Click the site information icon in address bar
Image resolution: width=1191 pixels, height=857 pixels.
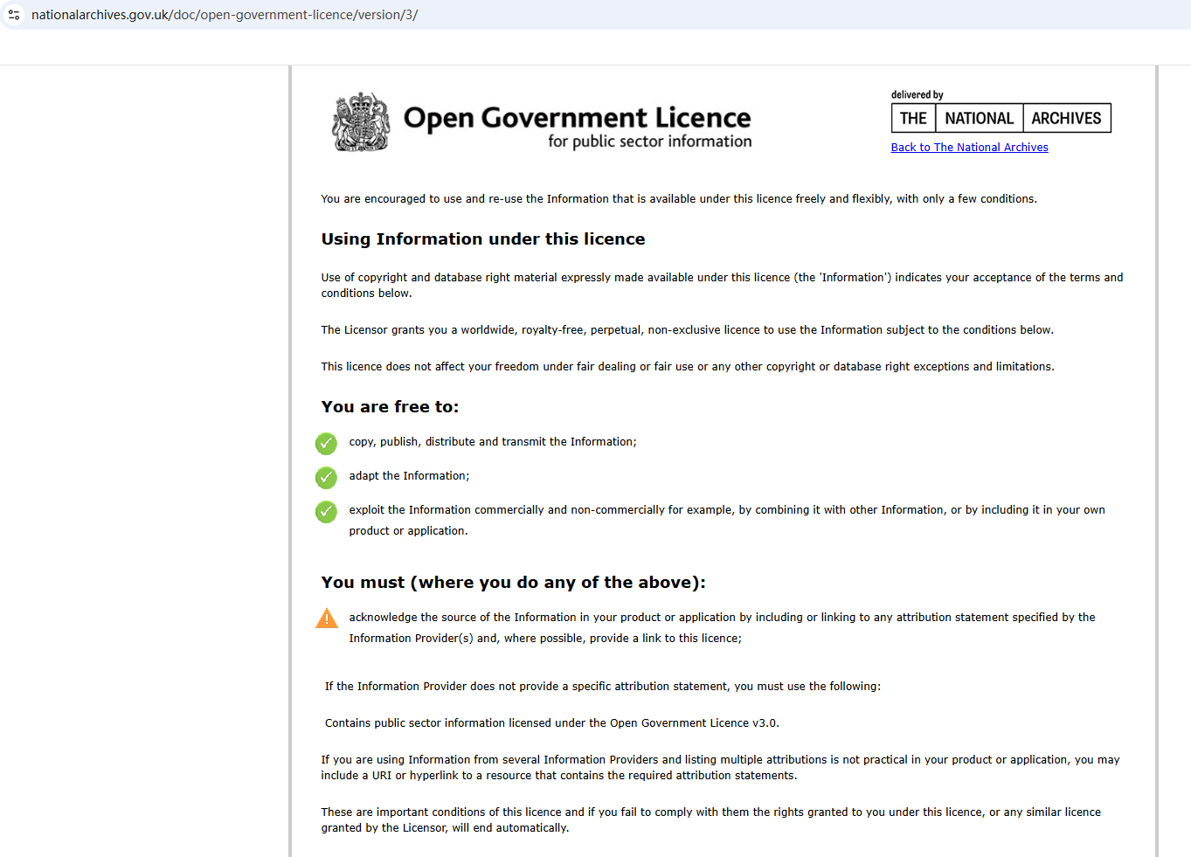coord(14,15)
